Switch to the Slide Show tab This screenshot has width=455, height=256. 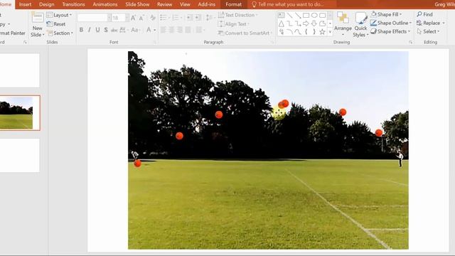click(137, 4)
